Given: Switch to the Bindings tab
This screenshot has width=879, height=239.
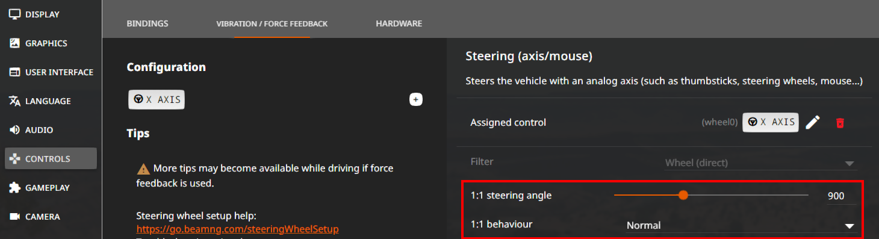Looking at the screenshot, I should [148, 23].
